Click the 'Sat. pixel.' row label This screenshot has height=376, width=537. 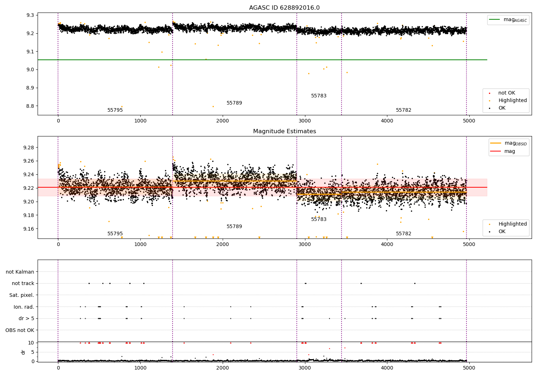(22, 295)
